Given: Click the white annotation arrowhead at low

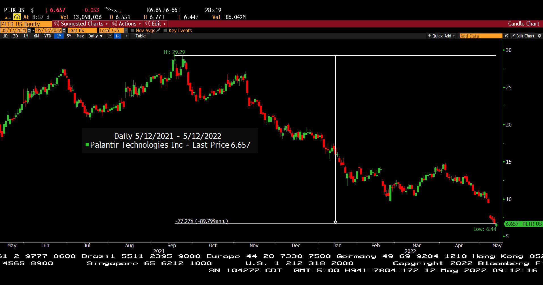Looking at the screenshot, I should [335, 222].
